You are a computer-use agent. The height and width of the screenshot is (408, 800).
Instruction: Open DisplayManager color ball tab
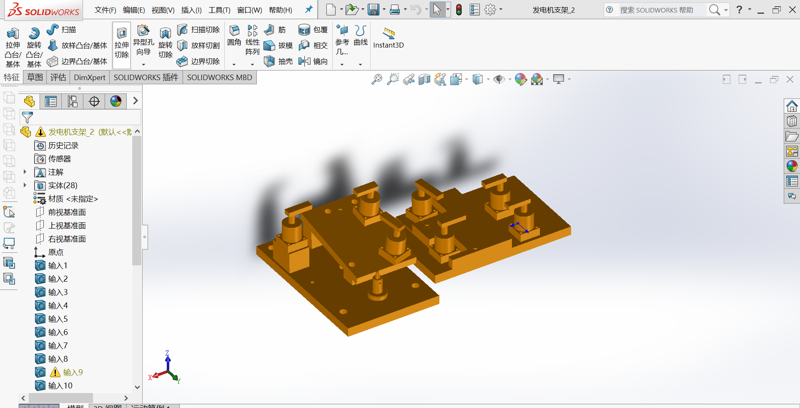(116, 101)
